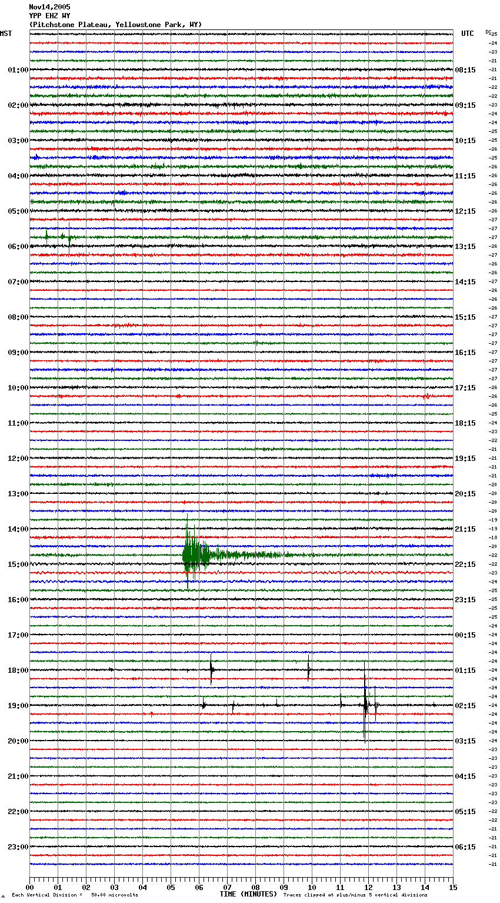Select the 12:00 MST time label
Screen dimensions: 500x903
(18, 459)
